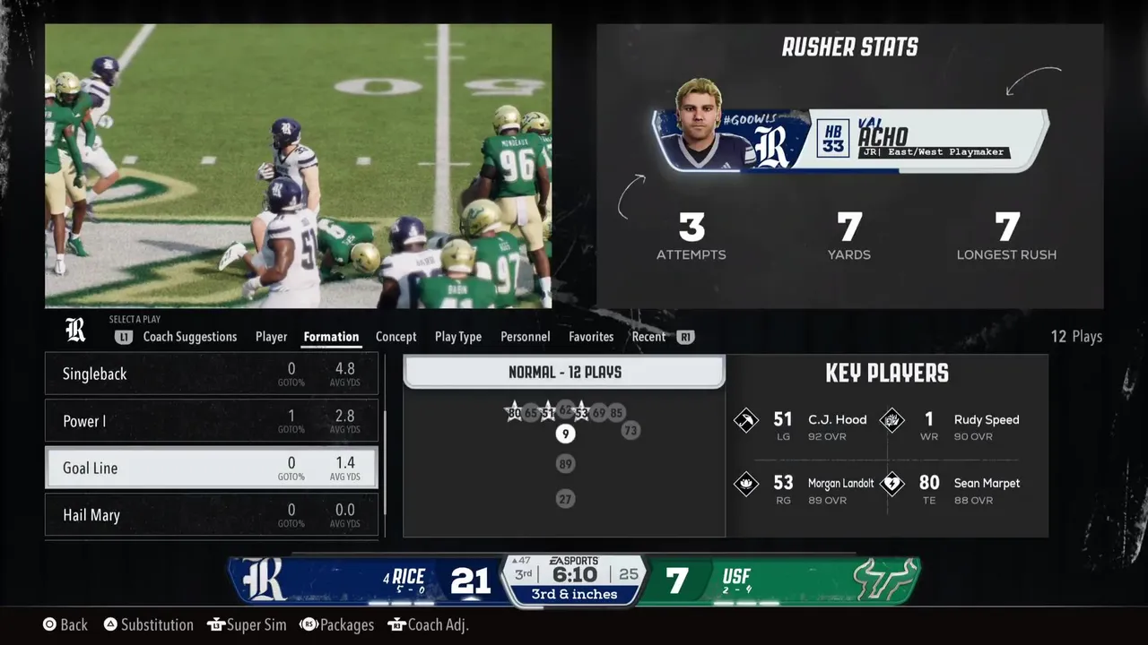Click the Rusher Stats heading
The height and width of the screenshot is (645, 1148).
[850, 47]
